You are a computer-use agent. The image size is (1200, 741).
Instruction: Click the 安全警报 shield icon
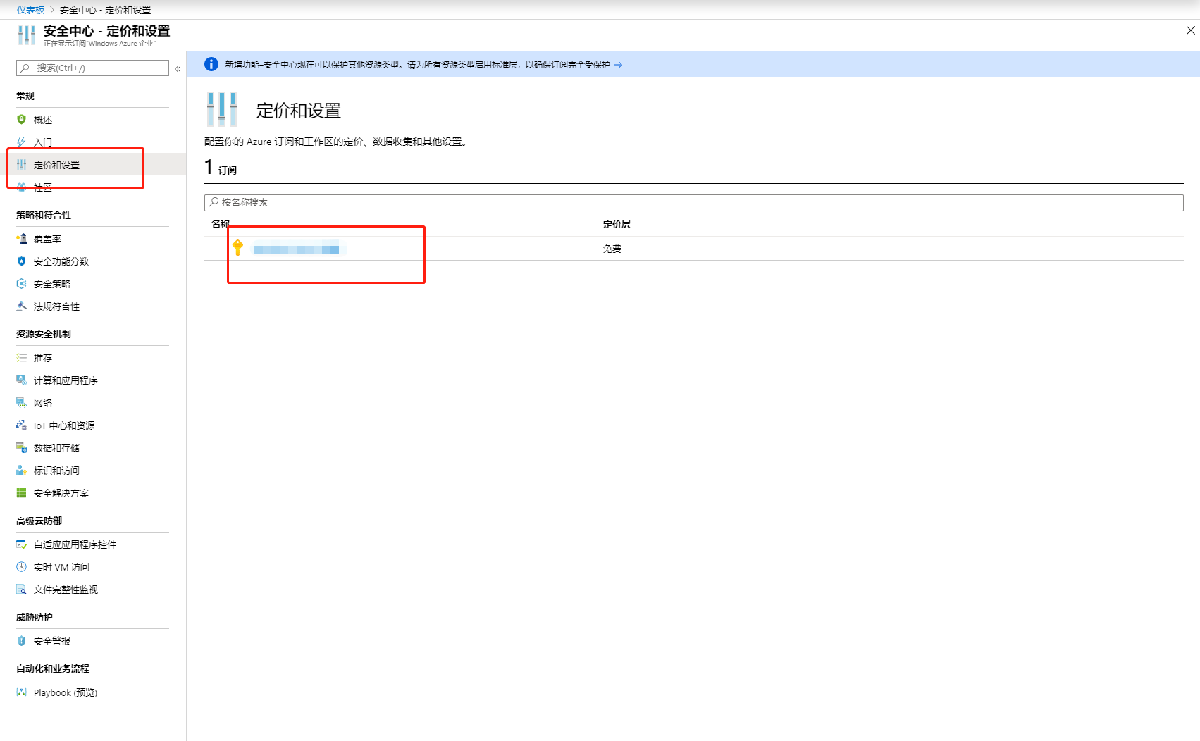[21, 641]
